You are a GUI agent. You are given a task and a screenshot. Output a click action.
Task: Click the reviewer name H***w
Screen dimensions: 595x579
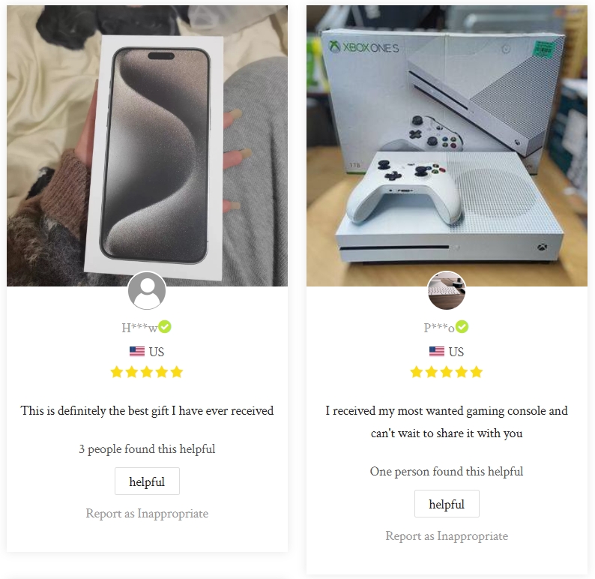[139, 328]
